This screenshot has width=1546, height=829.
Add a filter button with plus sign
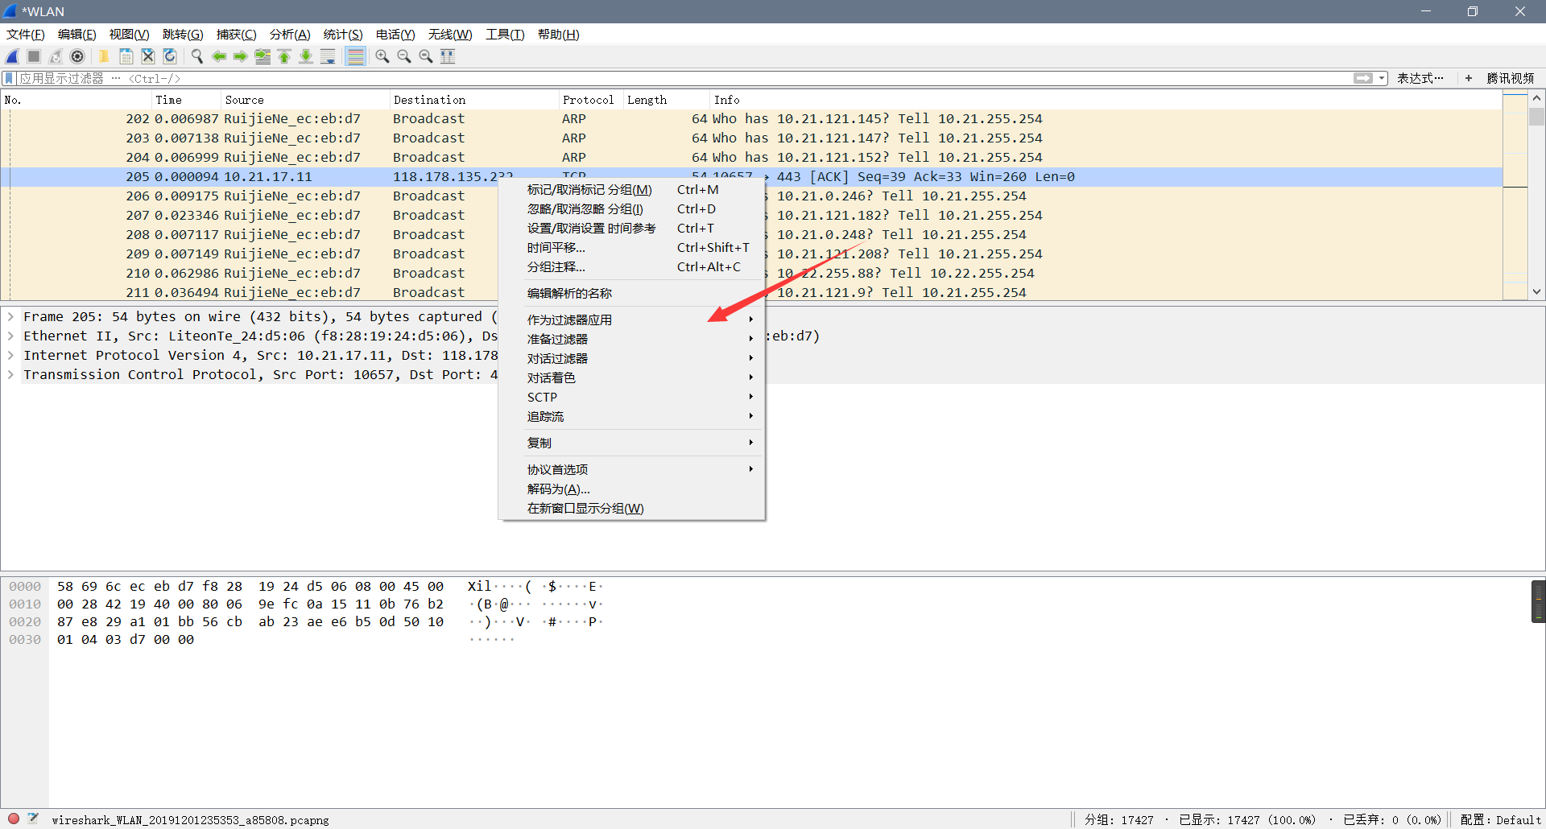tap(1469, 78)
